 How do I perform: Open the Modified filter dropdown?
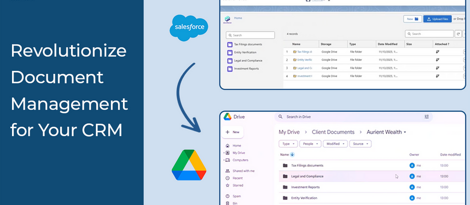335,144
